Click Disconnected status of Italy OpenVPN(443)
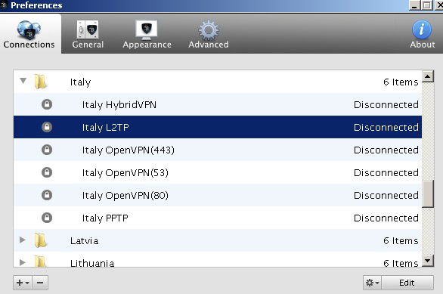 (x=386, y=150)
